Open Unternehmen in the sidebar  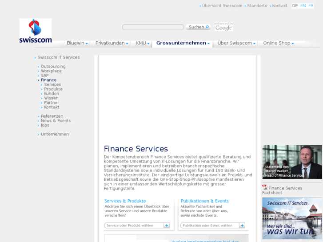click(55, 135)
